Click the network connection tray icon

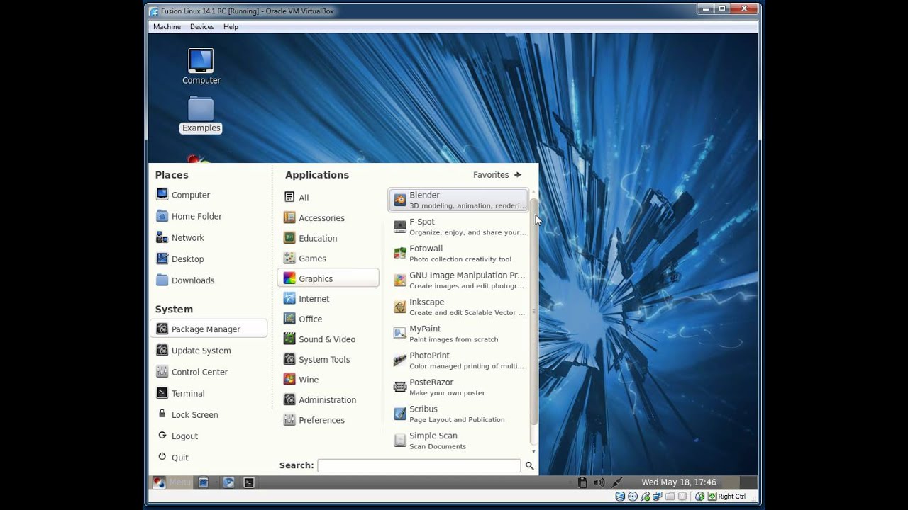pyautogui.click(x=616, y=482)
